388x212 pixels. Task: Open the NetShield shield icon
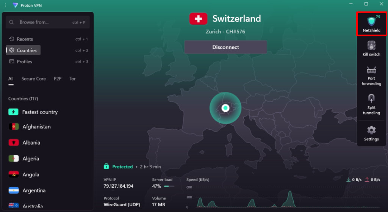click(371, 21)
